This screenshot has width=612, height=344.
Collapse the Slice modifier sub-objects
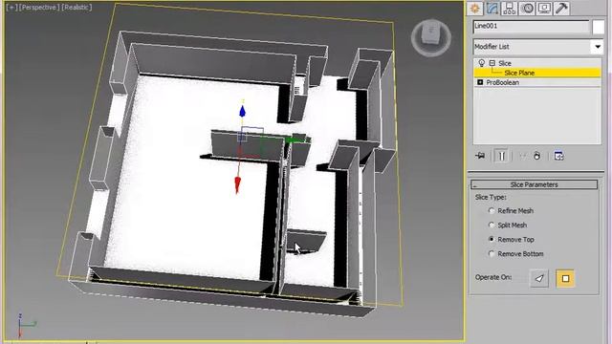pos(492,63)
